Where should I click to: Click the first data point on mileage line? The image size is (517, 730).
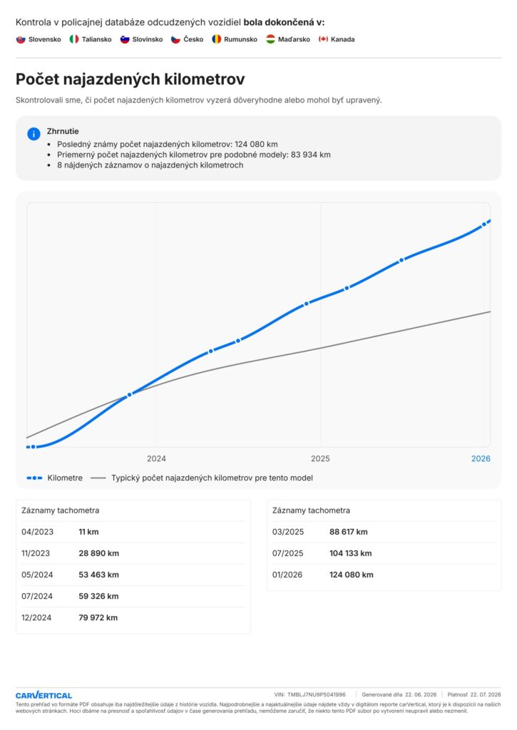(33, 447)
